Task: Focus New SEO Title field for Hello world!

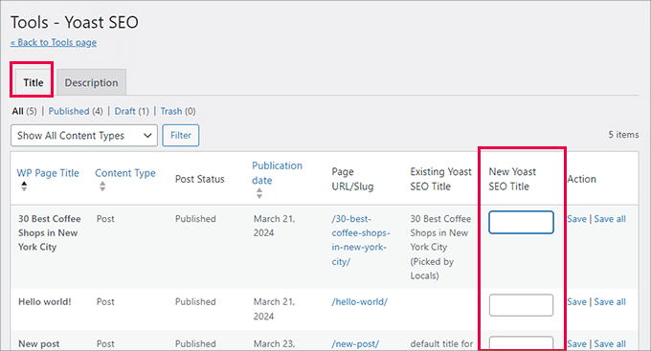Action: point(521,305)
